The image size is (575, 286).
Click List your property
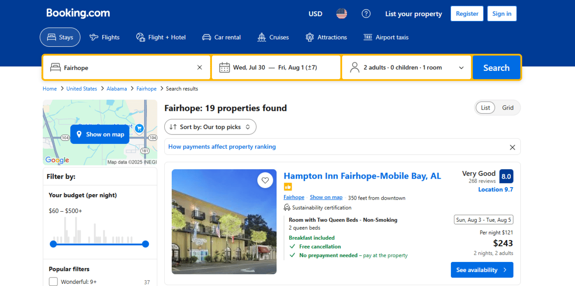pyautogui.click(x=413, y=14)
